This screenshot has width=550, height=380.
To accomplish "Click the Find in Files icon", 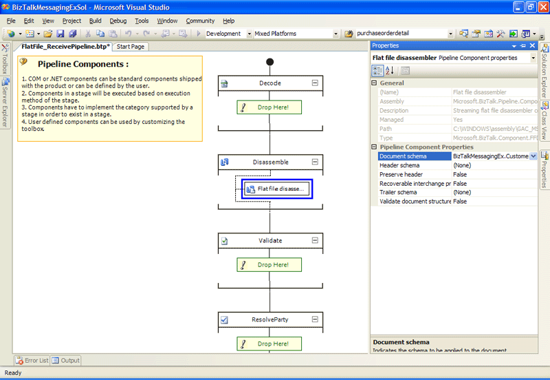I will 349,34.
